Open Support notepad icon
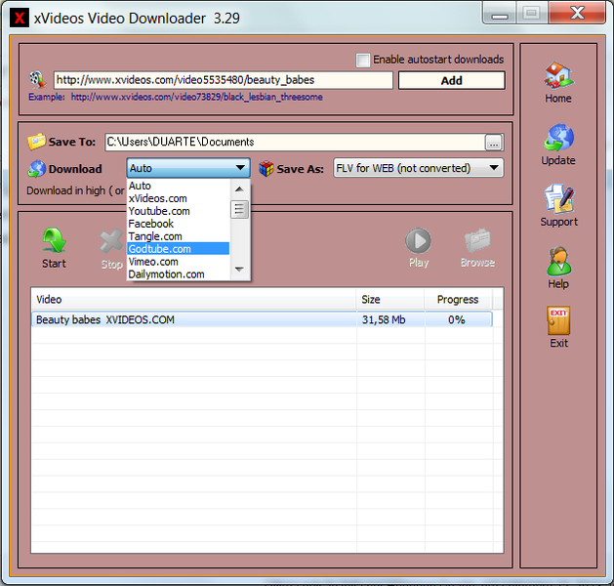 [x=558, y=198]
